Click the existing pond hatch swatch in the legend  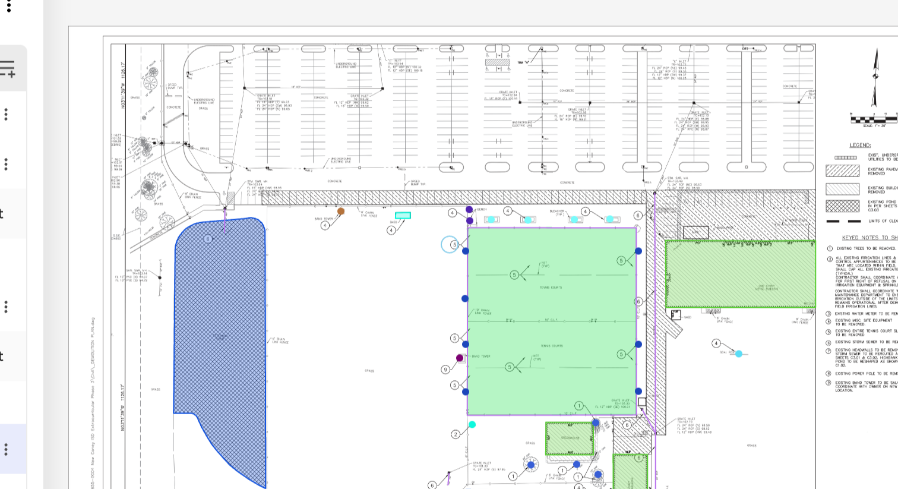click(842, 206)
